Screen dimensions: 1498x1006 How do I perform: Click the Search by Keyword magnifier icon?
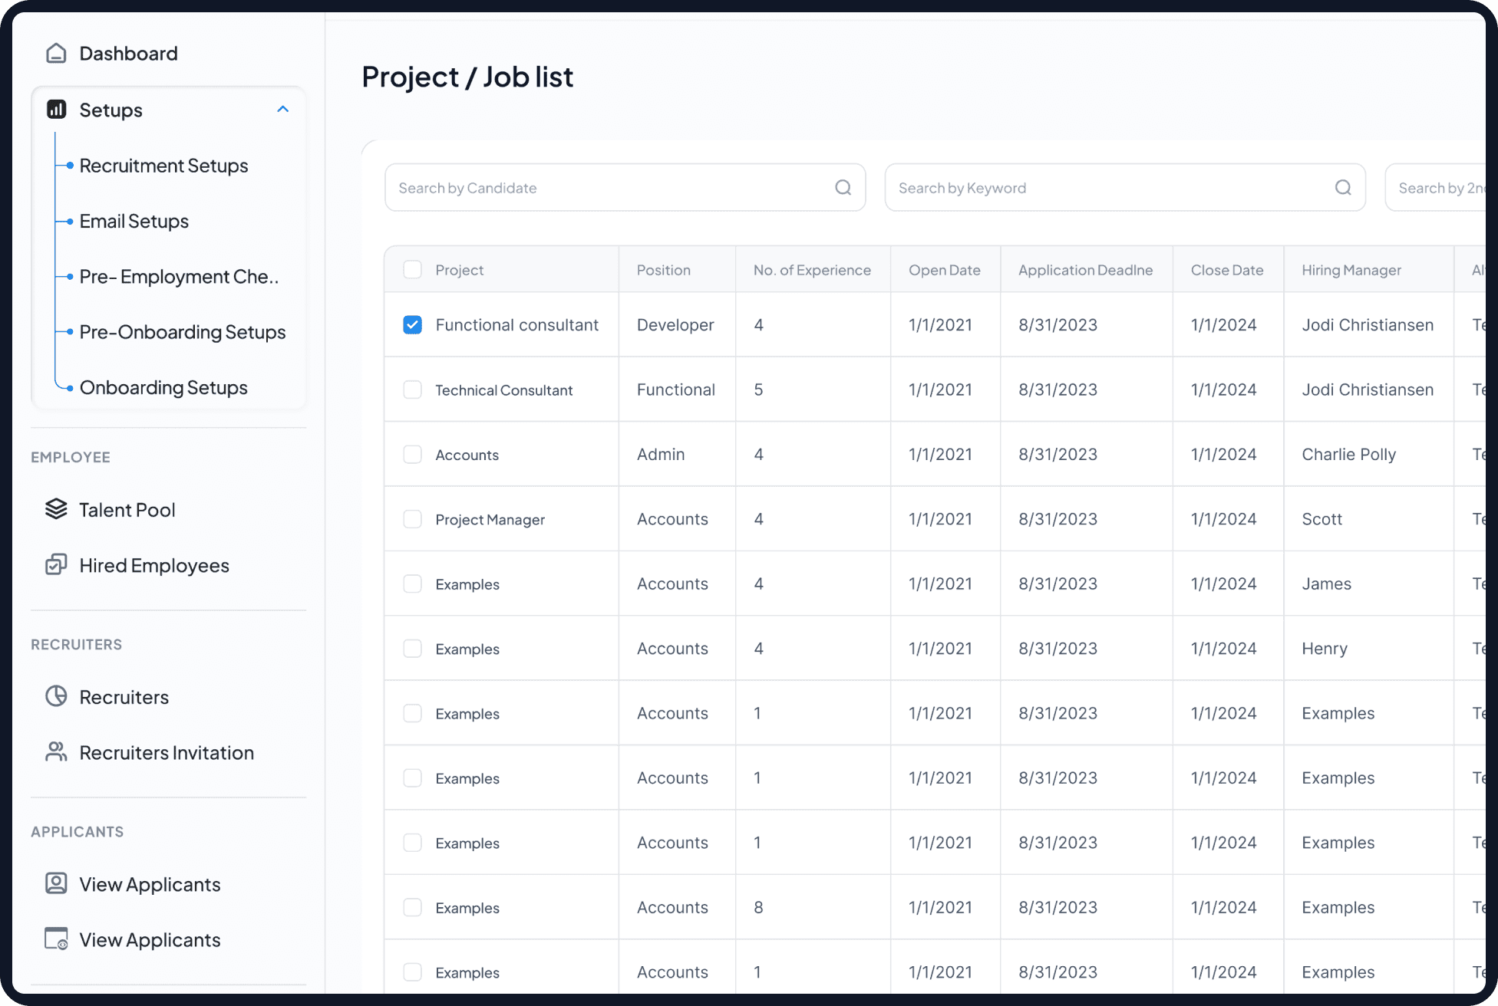[1343, 187]
